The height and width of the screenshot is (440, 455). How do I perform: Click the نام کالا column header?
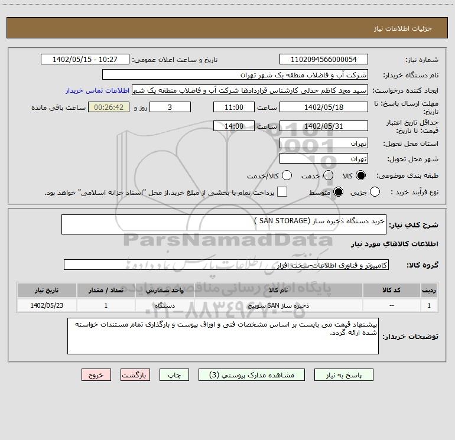(278, 290)
